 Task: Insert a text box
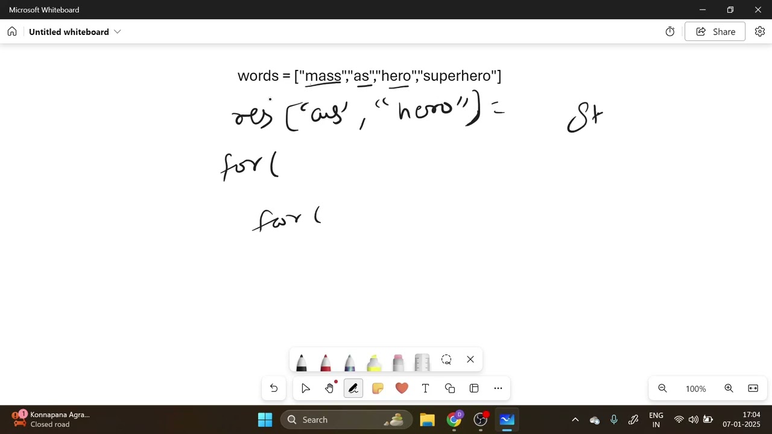tap(426, 389)
